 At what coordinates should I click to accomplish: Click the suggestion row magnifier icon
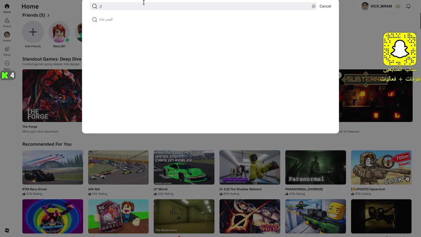(95, 19)
